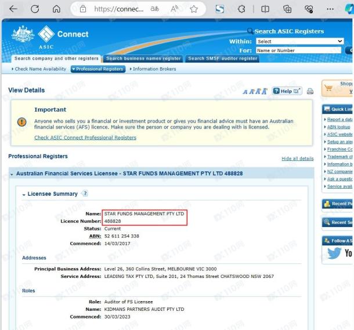354x330 pixels.
Task: Go back to the previous page
Action: click(x=13, y=9)
